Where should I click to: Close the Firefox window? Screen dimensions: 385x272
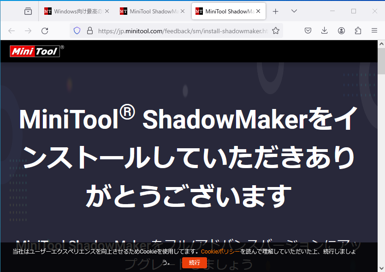375,11
